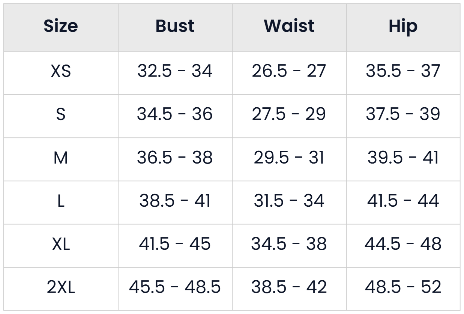Click hip cell 35.5 - 37
Screen dimensions: 464x314
point(403,71)
